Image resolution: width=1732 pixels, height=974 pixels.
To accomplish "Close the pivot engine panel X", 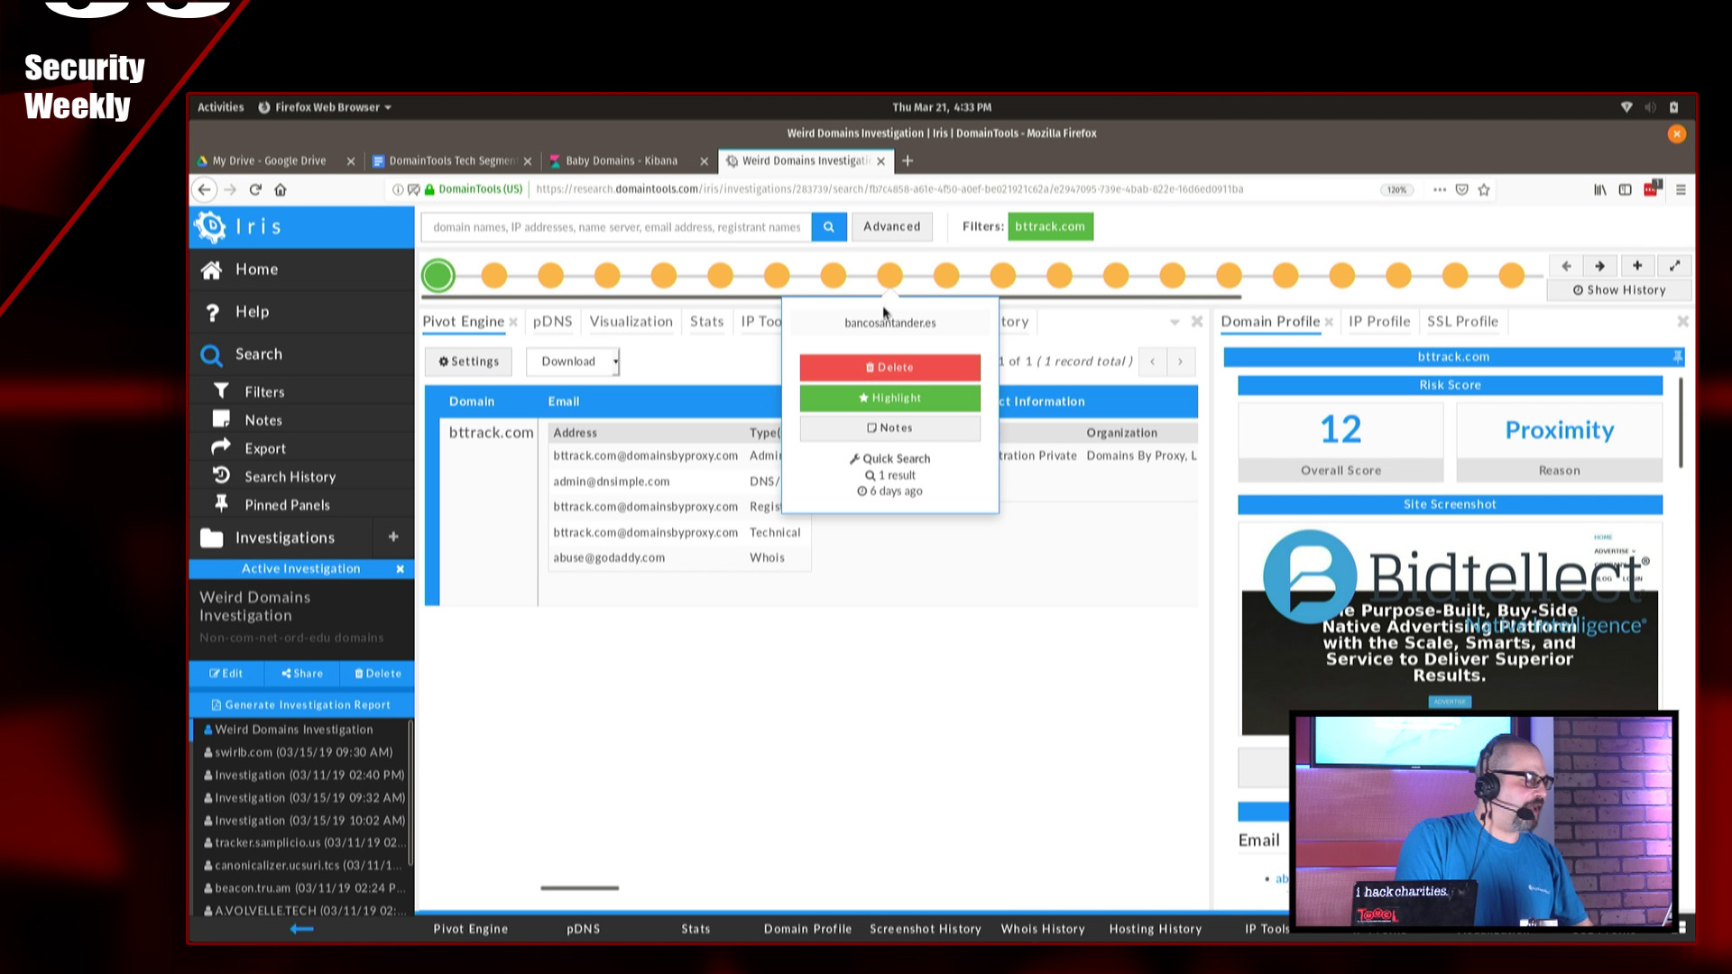I will (x=1197, y=322).
